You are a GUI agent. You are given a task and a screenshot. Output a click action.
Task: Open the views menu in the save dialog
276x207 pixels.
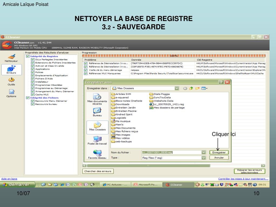tap(204, 88)
